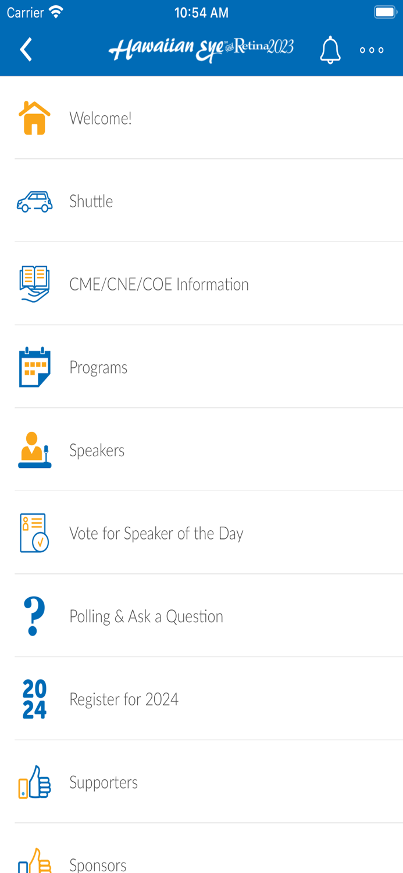Tap the orange home icon
This screenshot has height=873, width=403.
(34, 118)
